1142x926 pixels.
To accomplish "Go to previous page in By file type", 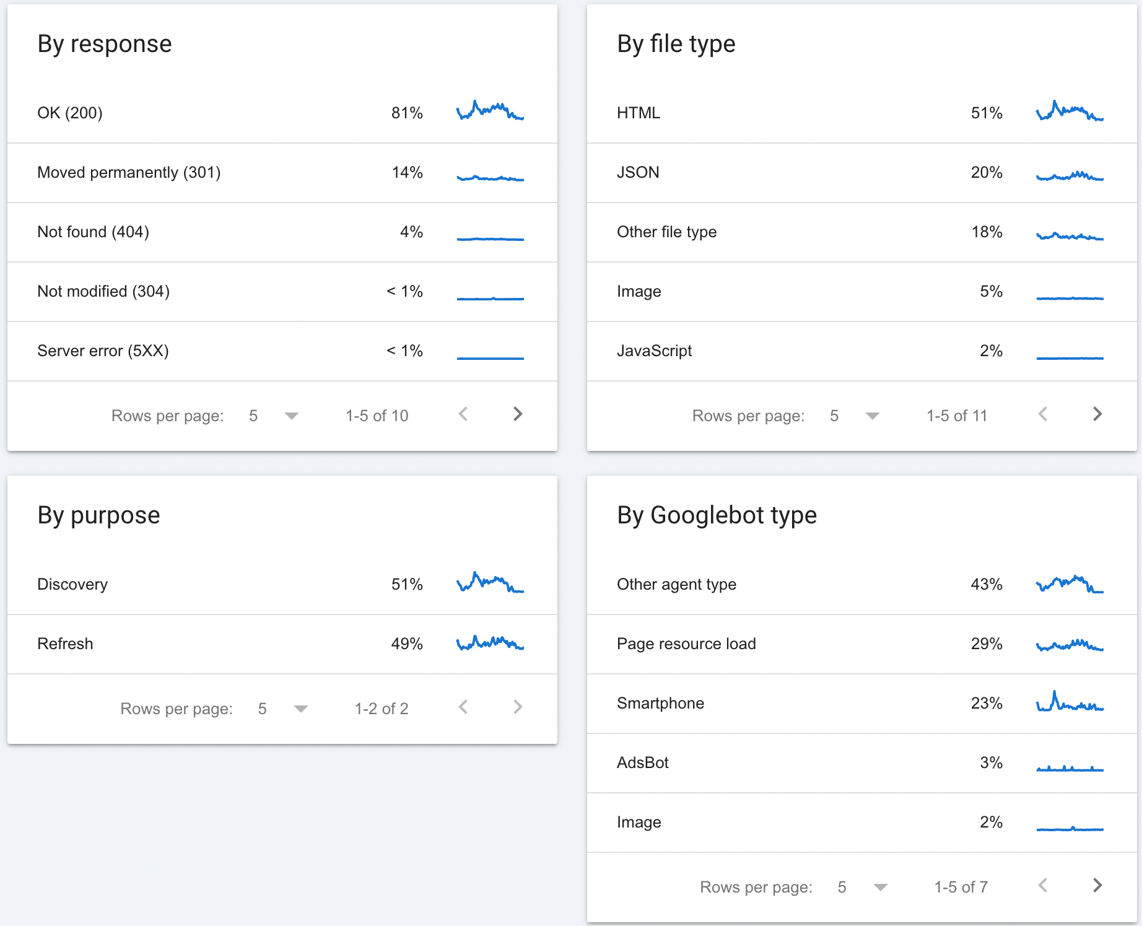I will (x=1043, y=414).
